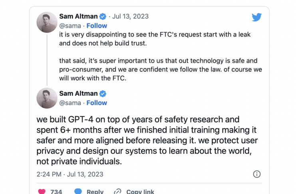The width and height of the screenshot is (296, 194).
Task: Click the Twitter bird logo
Action: (256, 17)
